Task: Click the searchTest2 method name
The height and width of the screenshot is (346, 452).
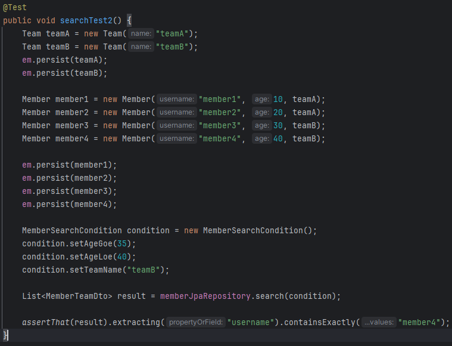Action: click(x=86, y=20)
